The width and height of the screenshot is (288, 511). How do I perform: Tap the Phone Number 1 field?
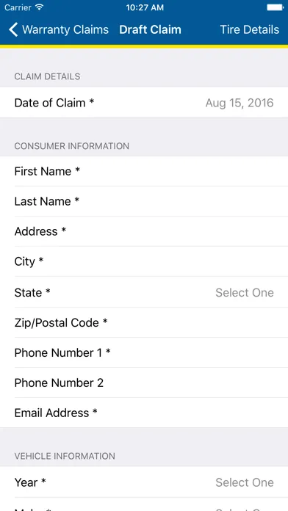pos(144,352)
